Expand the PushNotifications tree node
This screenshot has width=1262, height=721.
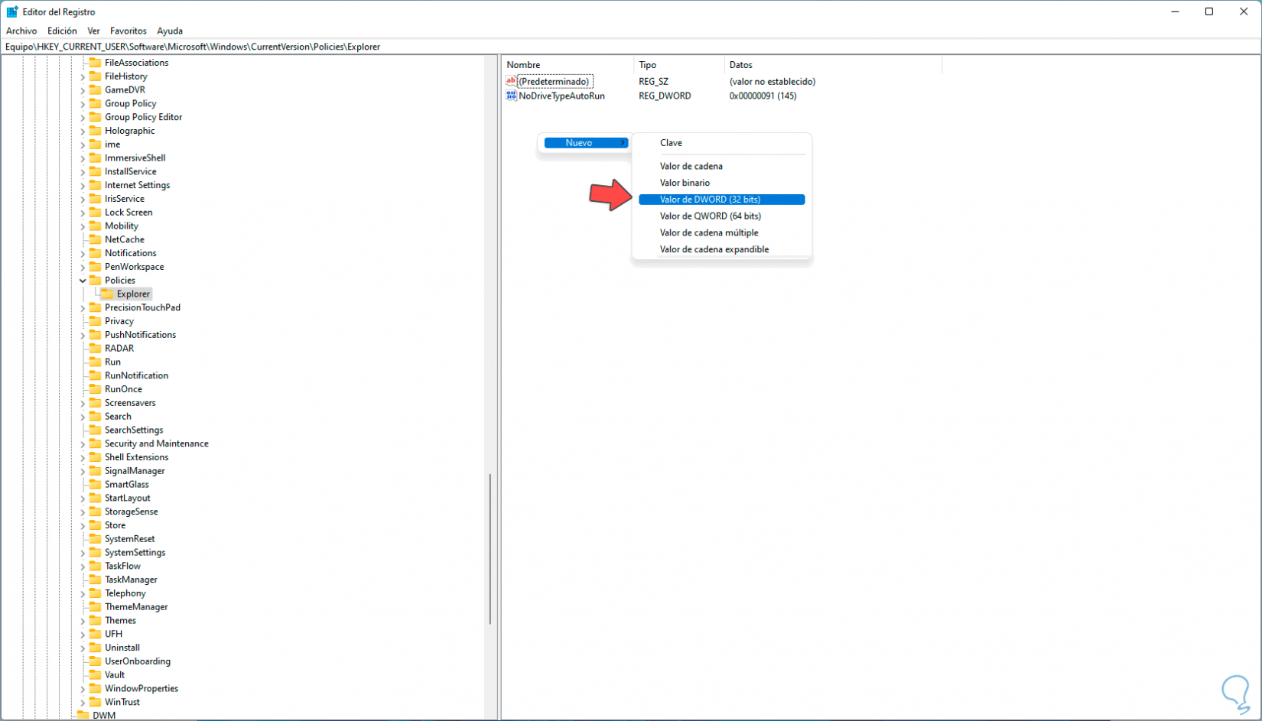[83, 335]
